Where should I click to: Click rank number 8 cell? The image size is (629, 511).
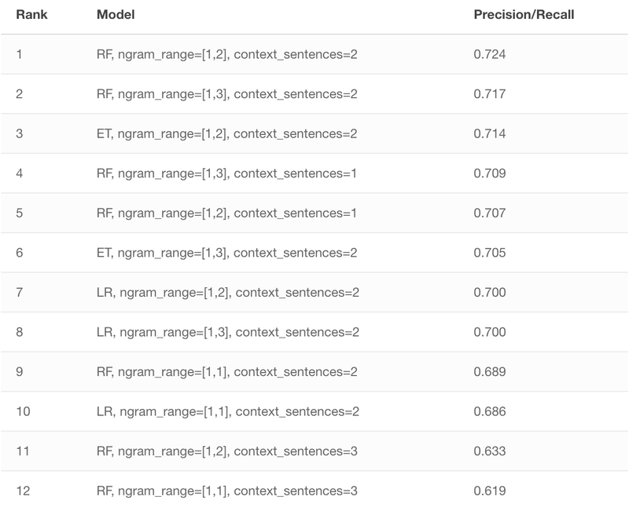click(x=19, y=332)
